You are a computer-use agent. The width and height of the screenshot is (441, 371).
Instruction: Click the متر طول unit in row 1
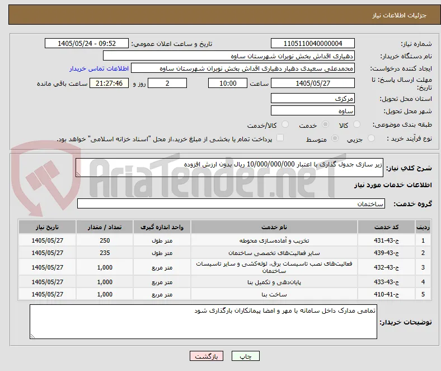tap(162, 240)
